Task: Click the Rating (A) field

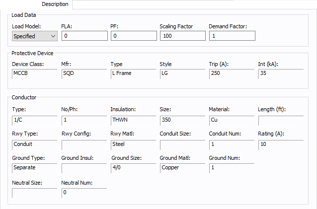Action: tap(281, 144)
